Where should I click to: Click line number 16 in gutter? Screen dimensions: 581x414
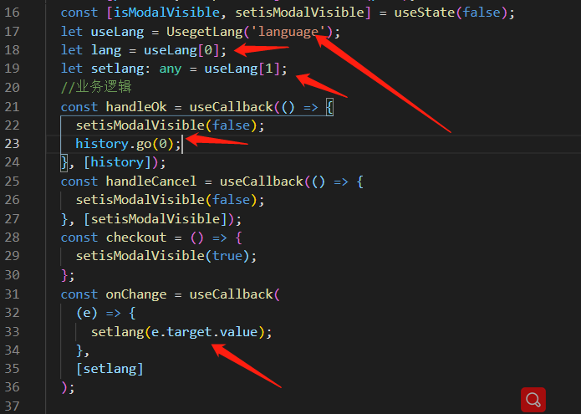[12, 13]
